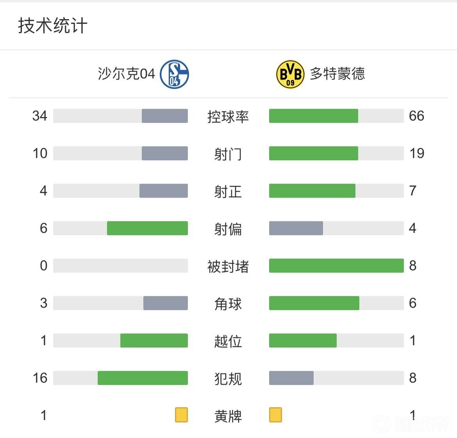Click Schalke's fouls count 16
457x438 pixels.
coord(40,378)
